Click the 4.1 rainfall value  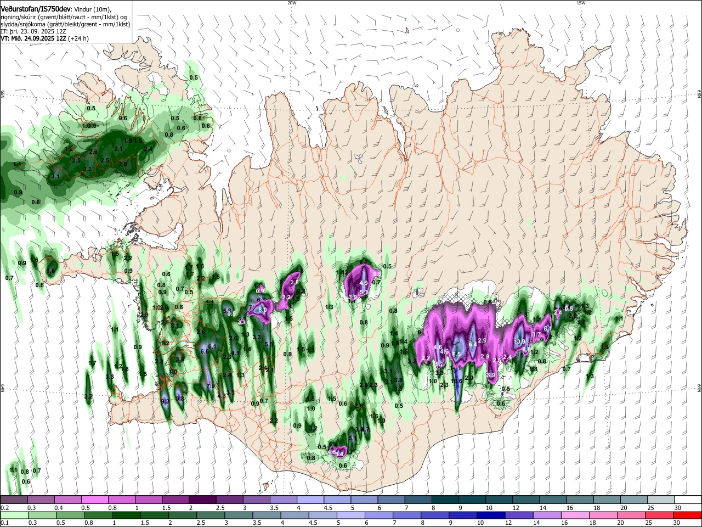click(235, 353)
